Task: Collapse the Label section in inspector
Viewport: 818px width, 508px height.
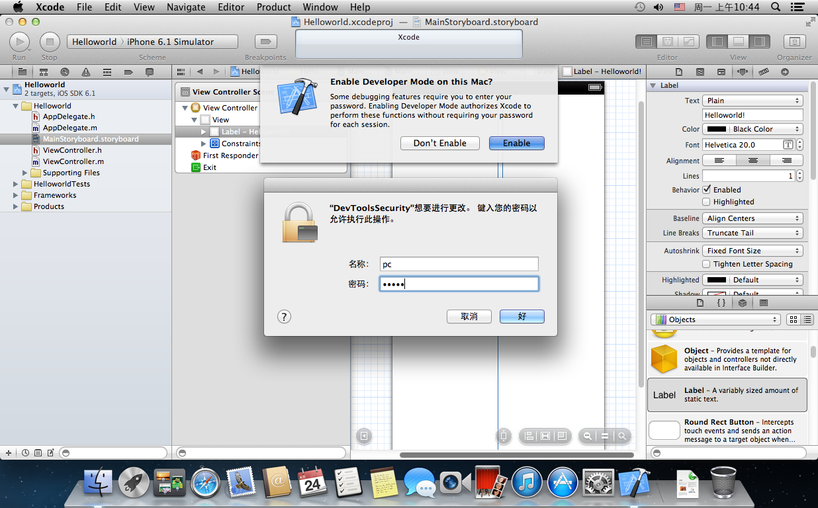Action: click(x=653, y=85)
